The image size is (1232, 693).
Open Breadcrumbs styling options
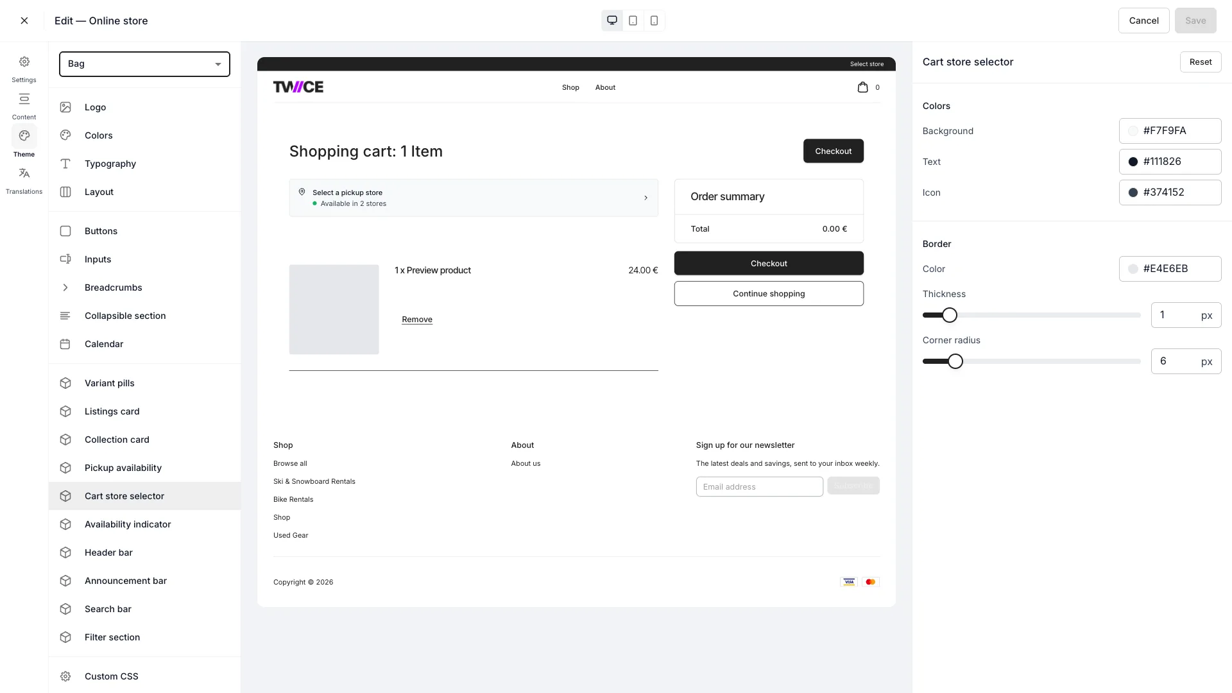[144, 287]
